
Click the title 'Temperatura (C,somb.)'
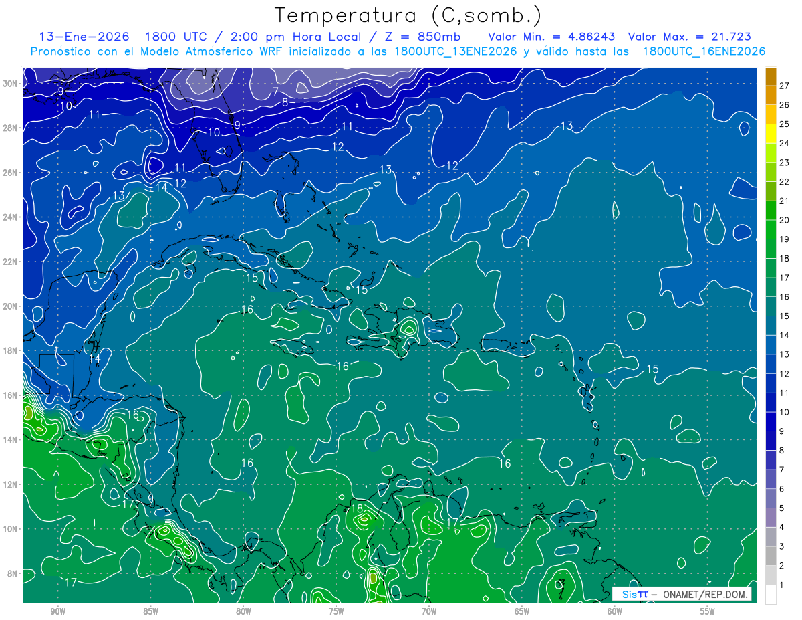408,16
